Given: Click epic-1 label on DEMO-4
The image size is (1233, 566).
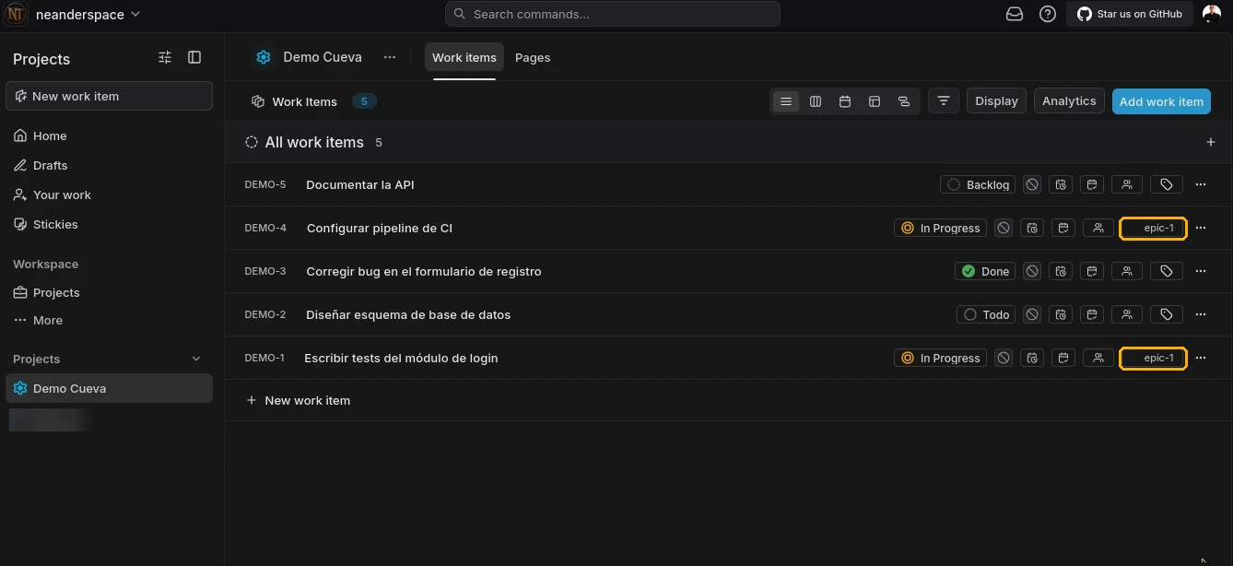Looking at the screenshot, I should coord(1153,228).
